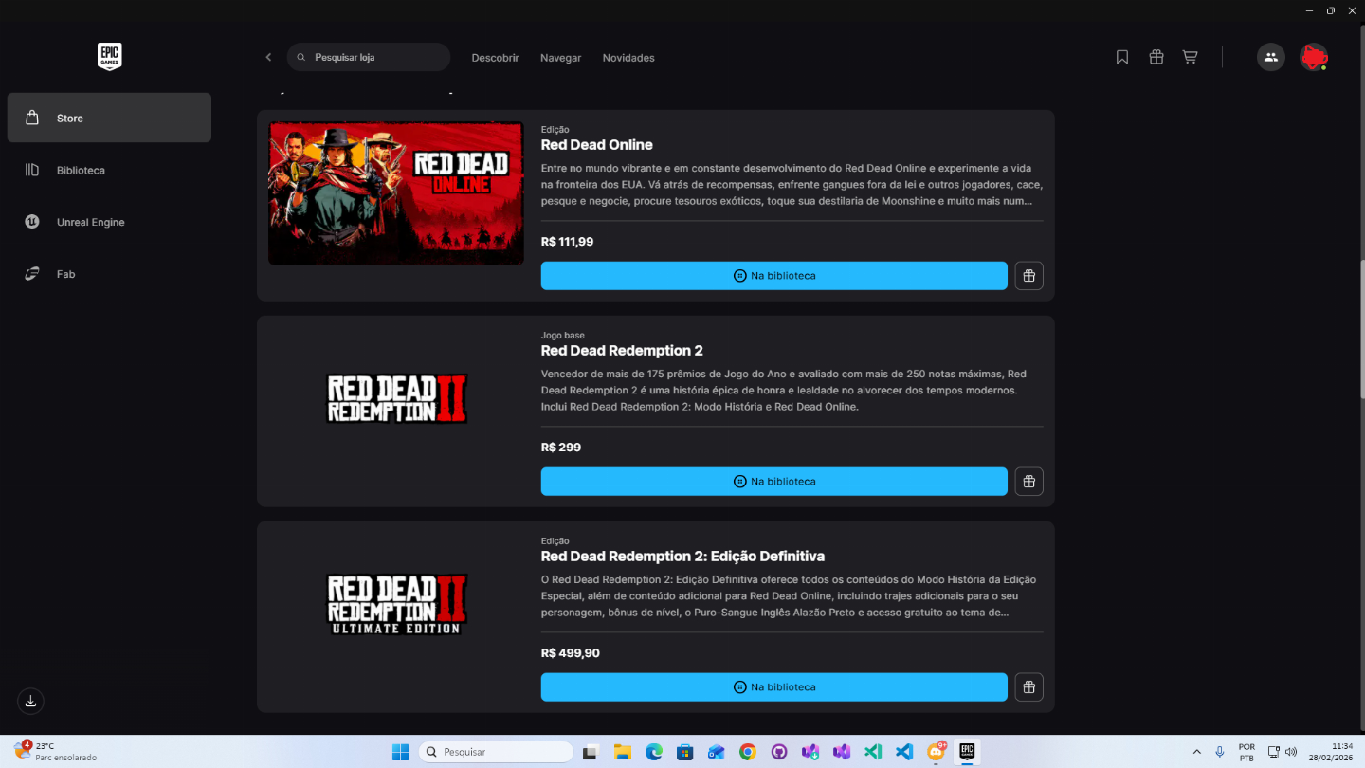Viewport: 1365px width, 768px height.
Task: Click the R$ 499,90 price
Action: (x=571, y=653)
